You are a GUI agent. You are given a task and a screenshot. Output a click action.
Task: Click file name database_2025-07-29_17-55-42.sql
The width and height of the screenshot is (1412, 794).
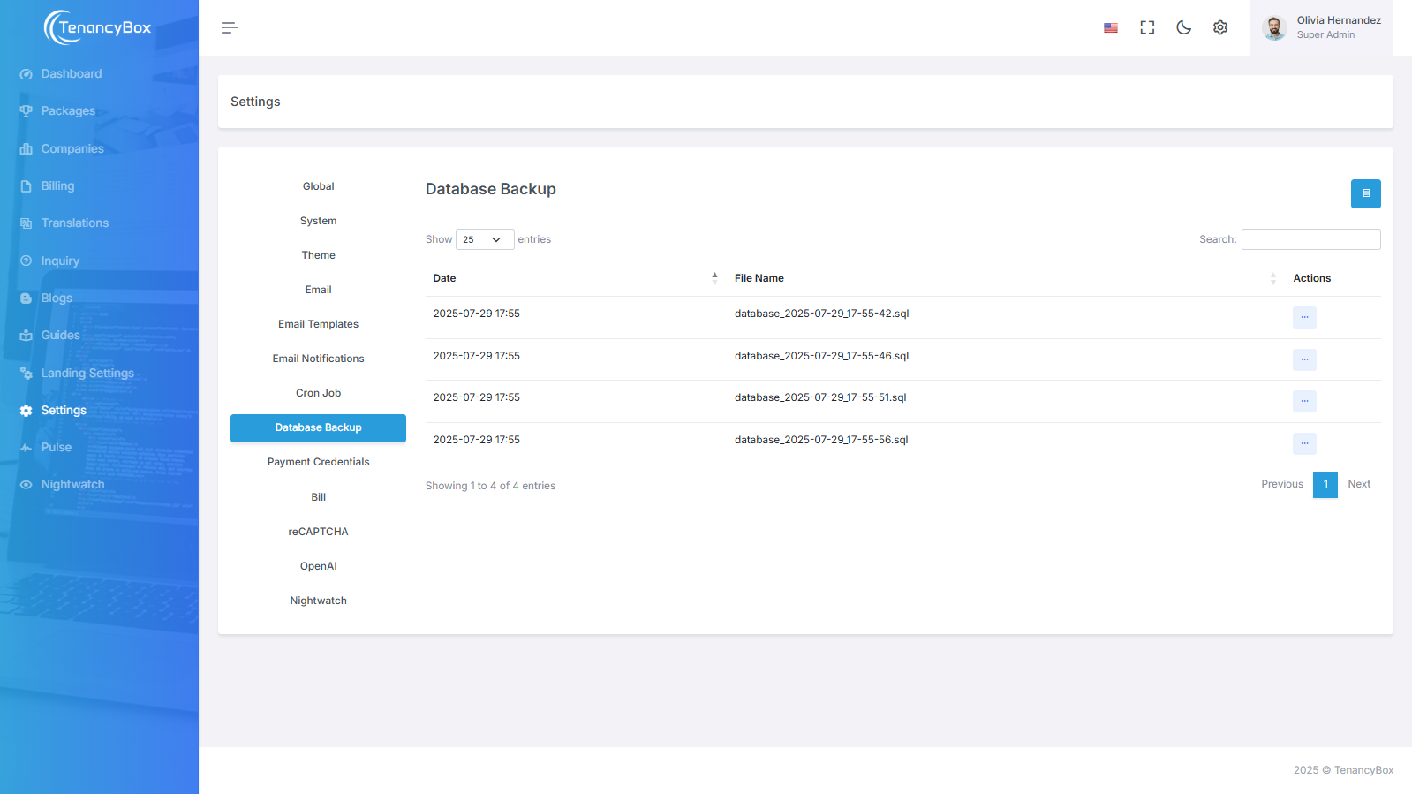pyautogui.click(x=821, y=314)
